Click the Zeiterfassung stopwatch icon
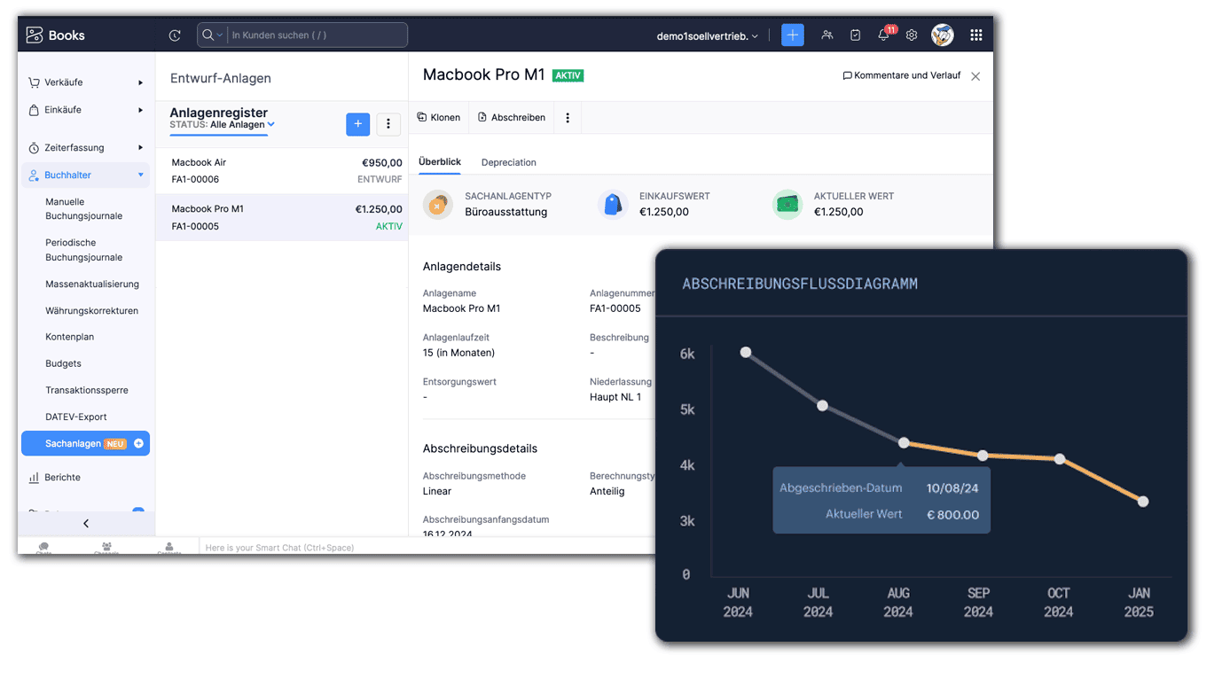 coord(34,148)
